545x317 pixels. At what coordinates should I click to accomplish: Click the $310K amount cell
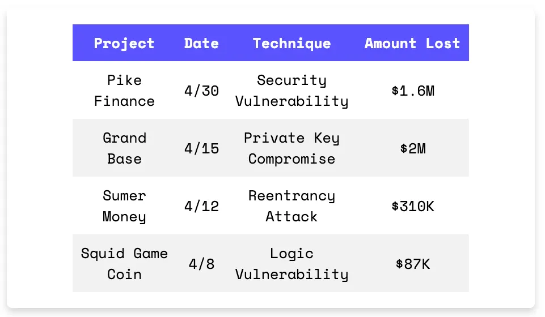point(412,207)
